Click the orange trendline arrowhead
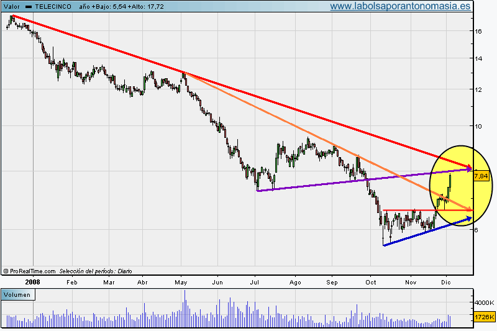This screenshot has height=331, width=497. pyautogui.click(x=469, y=210)
